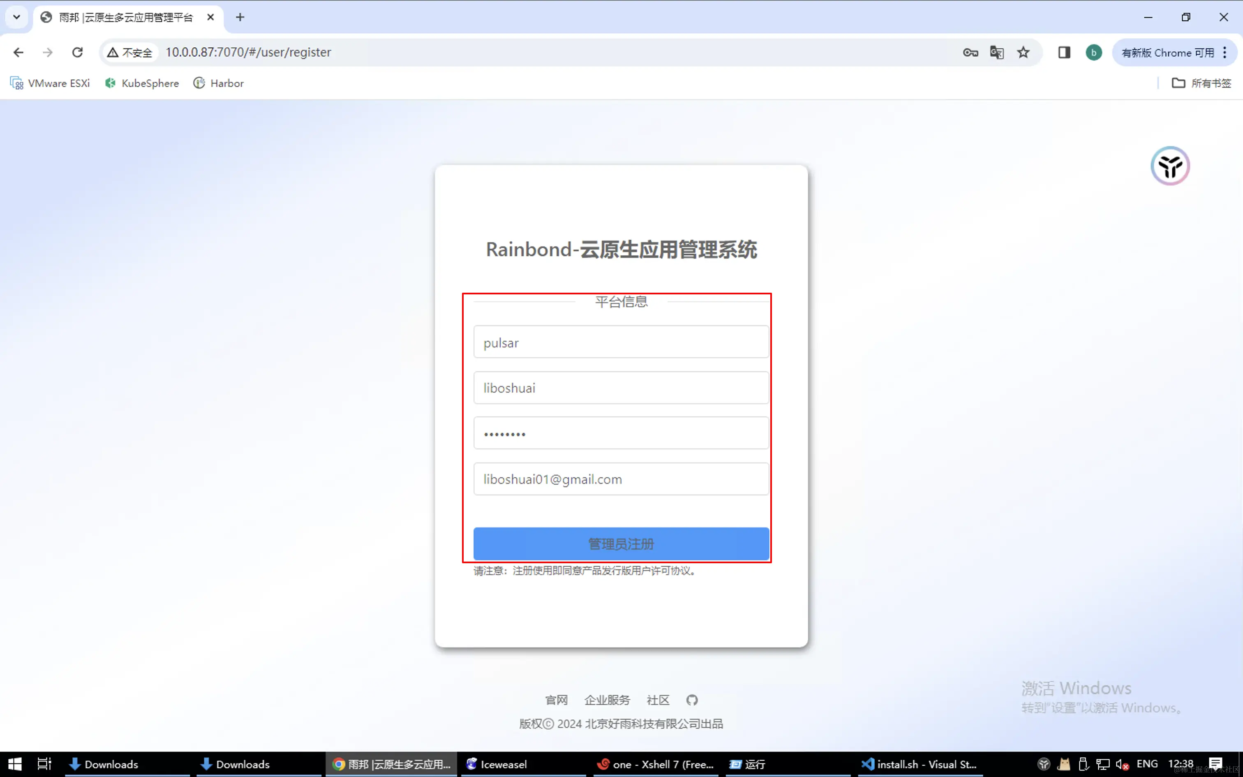Click the 管理员注册 button
This screenshot has height=777, width=1243.
pyautogui.click(x=621, y=543)
